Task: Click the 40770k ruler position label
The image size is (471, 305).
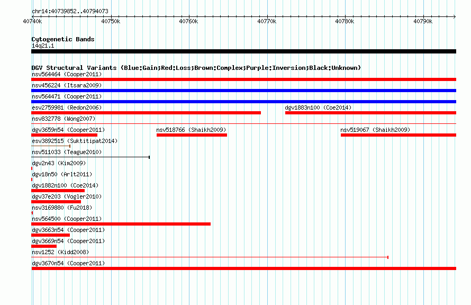Action: pyautogui.click(x=267, y=21)
